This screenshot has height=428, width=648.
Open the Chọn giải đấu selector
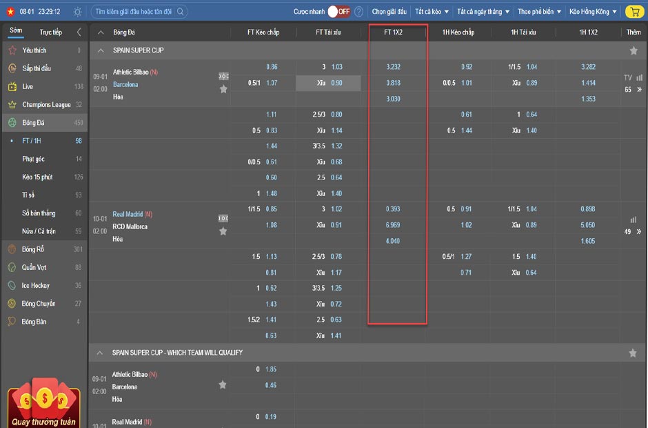click(x=389, y=12)
